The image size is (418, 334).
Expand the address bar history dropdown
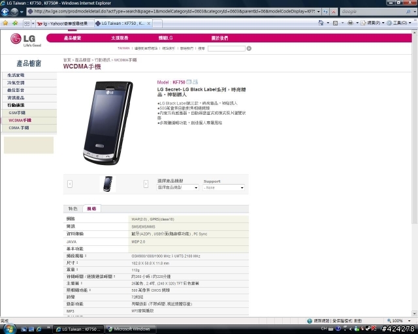tap(318, 12)
